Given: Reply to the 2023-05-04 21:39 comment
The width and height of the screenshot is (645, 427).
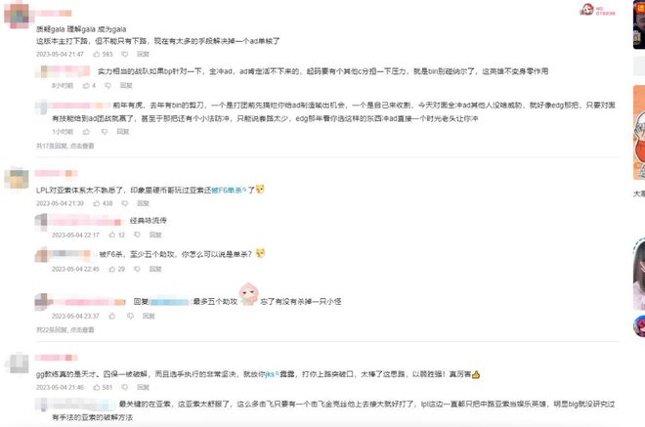Looking at the screenshot, I should [x=143, y=203].
